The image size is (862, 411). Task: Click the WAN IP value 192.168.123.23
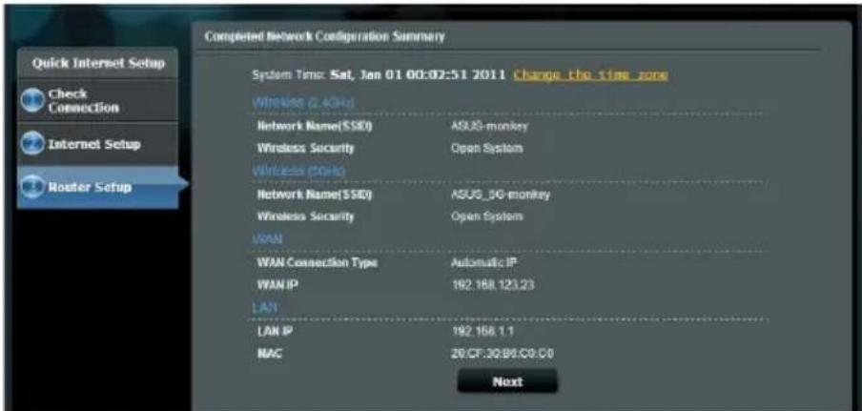[x=493, y=285]
